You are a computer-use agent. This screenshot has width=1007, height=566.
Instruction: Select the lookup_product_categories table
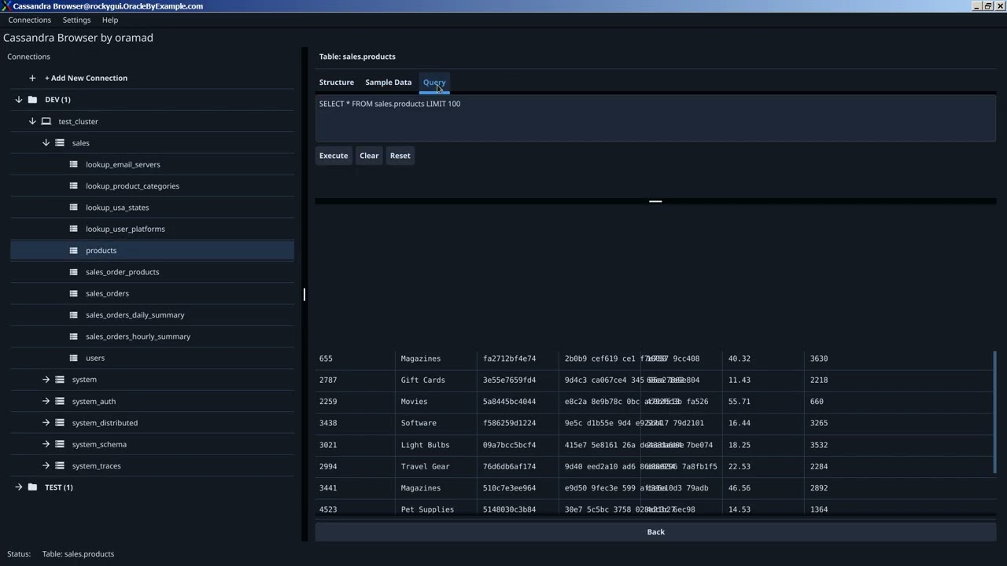132,186
